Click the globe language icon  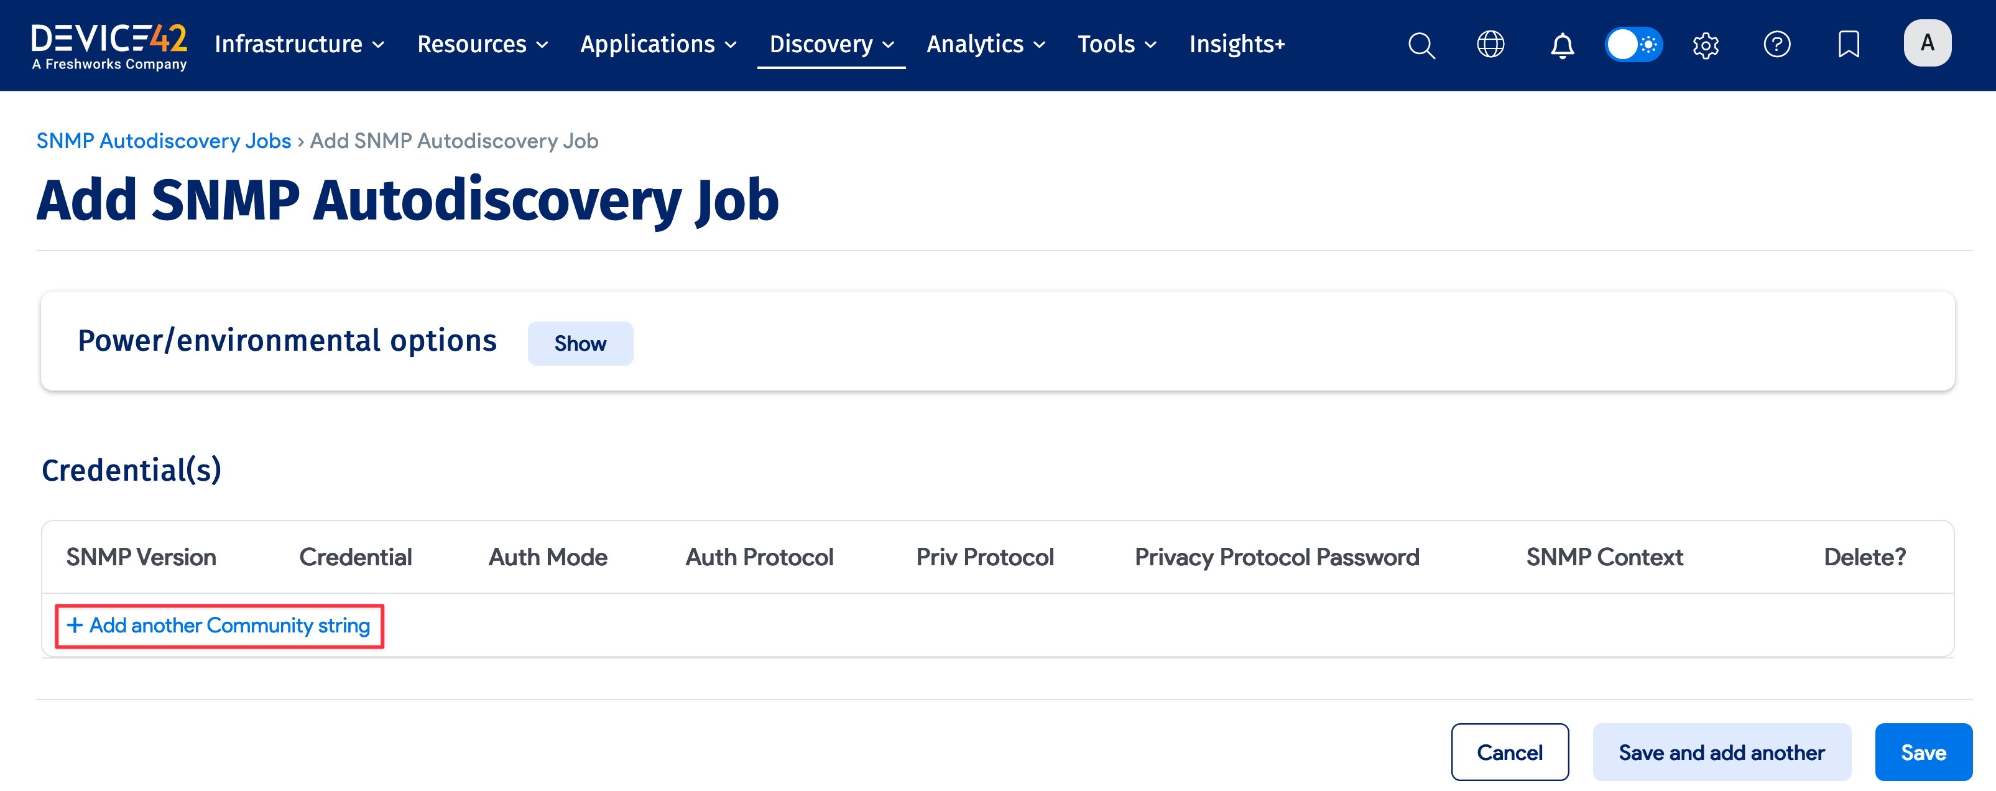[x=1490, y=44]
